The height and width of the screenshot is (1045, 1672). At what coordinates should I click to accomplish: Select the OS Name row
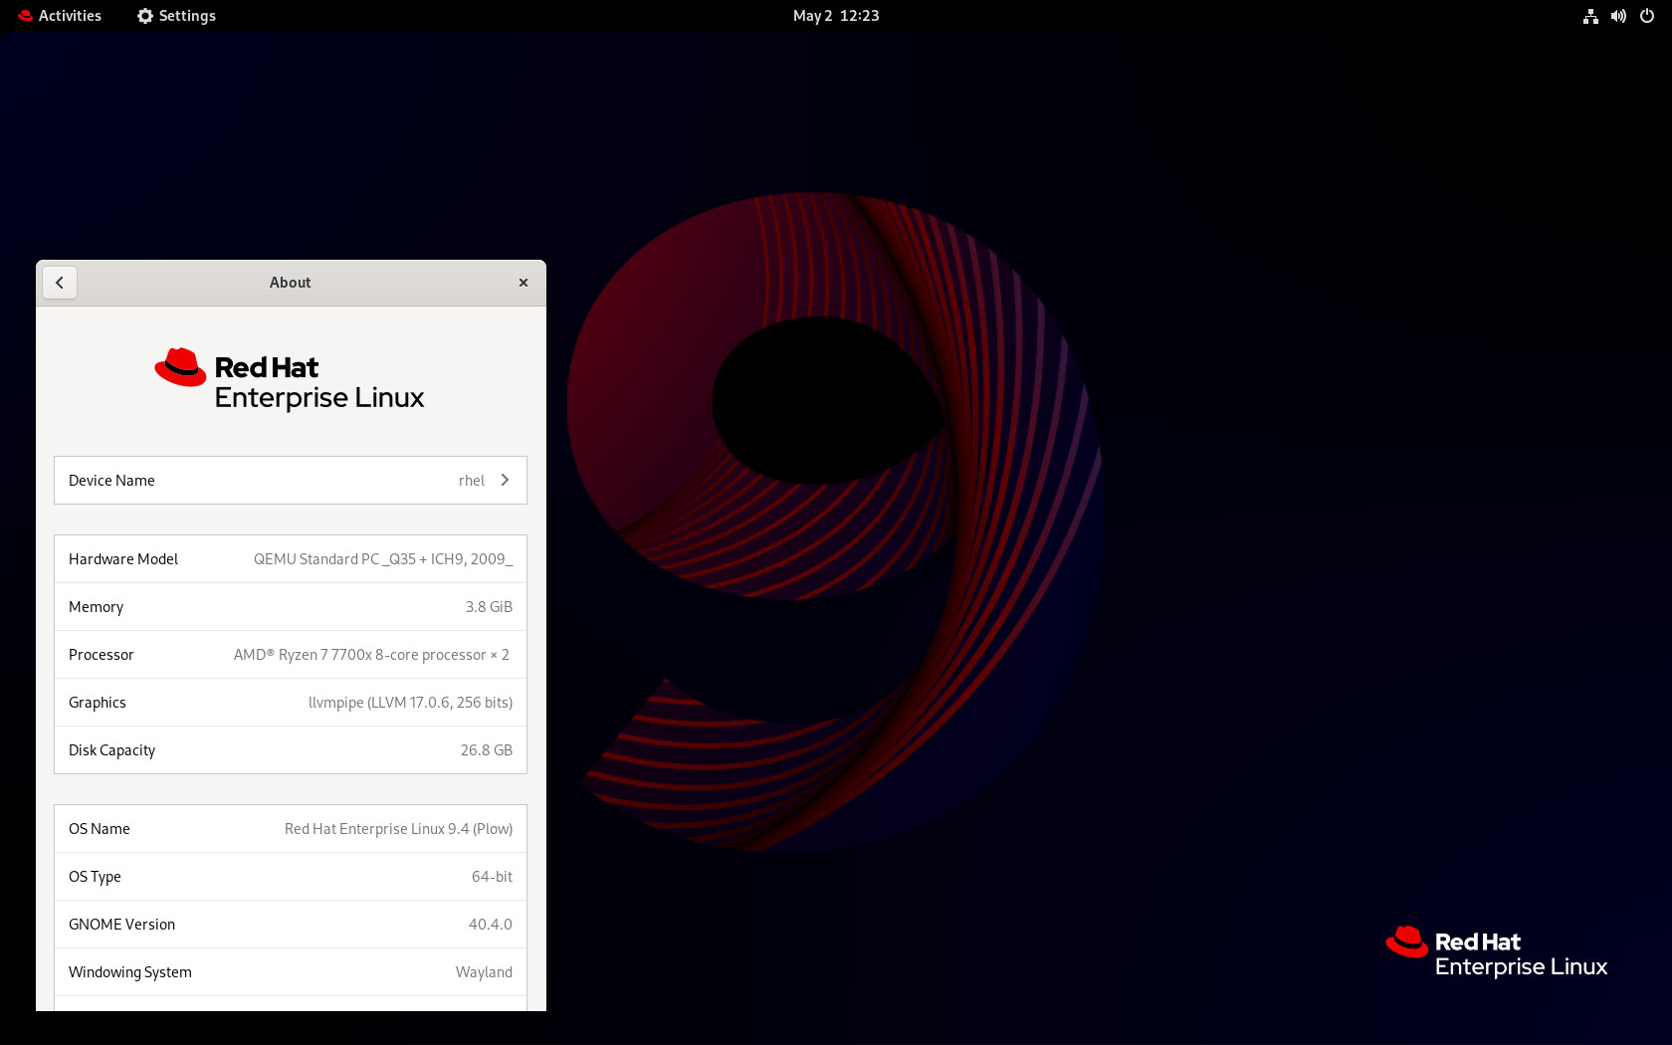pyautogui.click(x=291, y=829)
